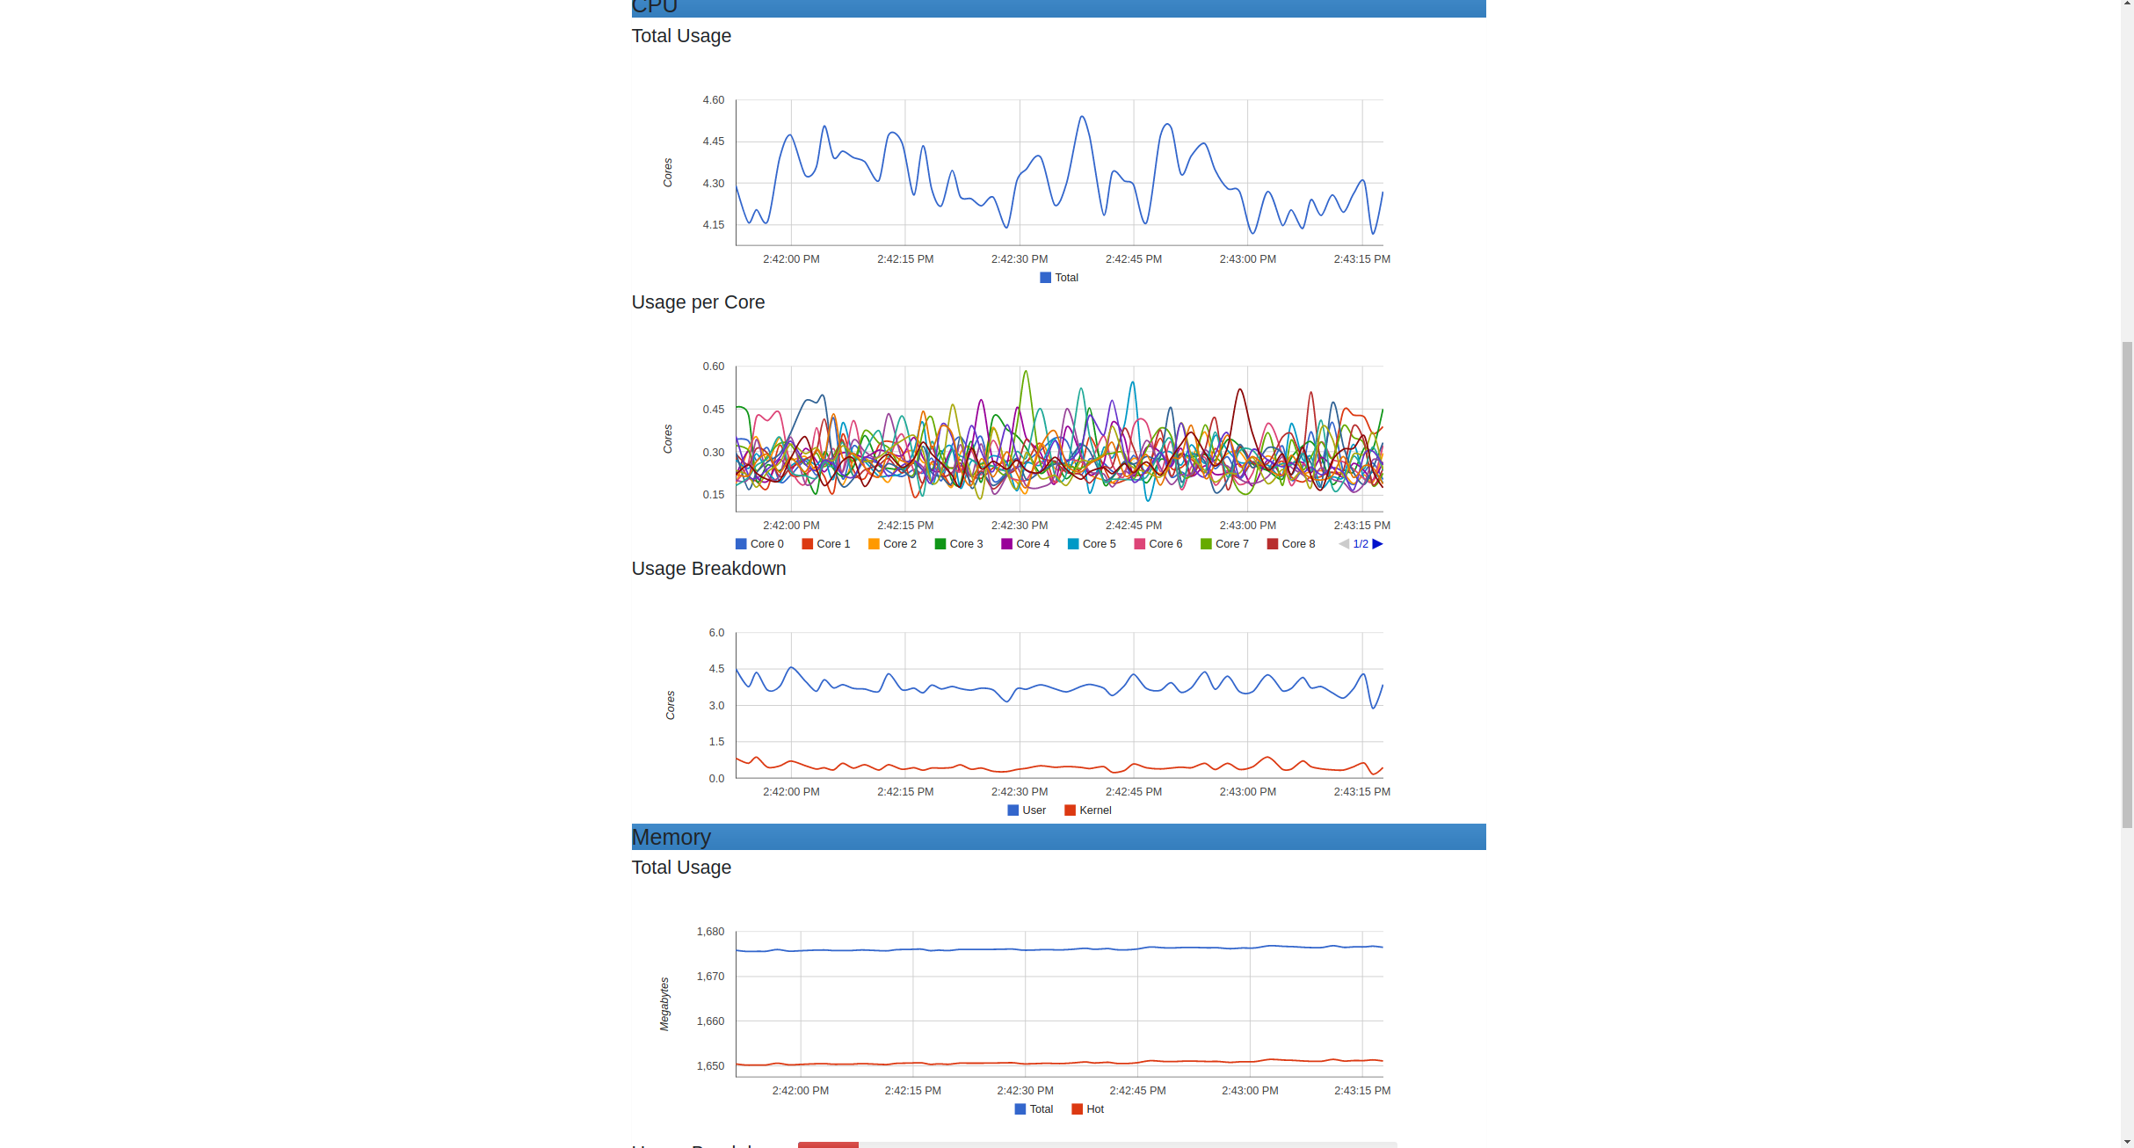This screenshot has width=2134, height=1148.
Task: Click the 4.60 axis label on CPU Total chart
Action: pos(714,100)
